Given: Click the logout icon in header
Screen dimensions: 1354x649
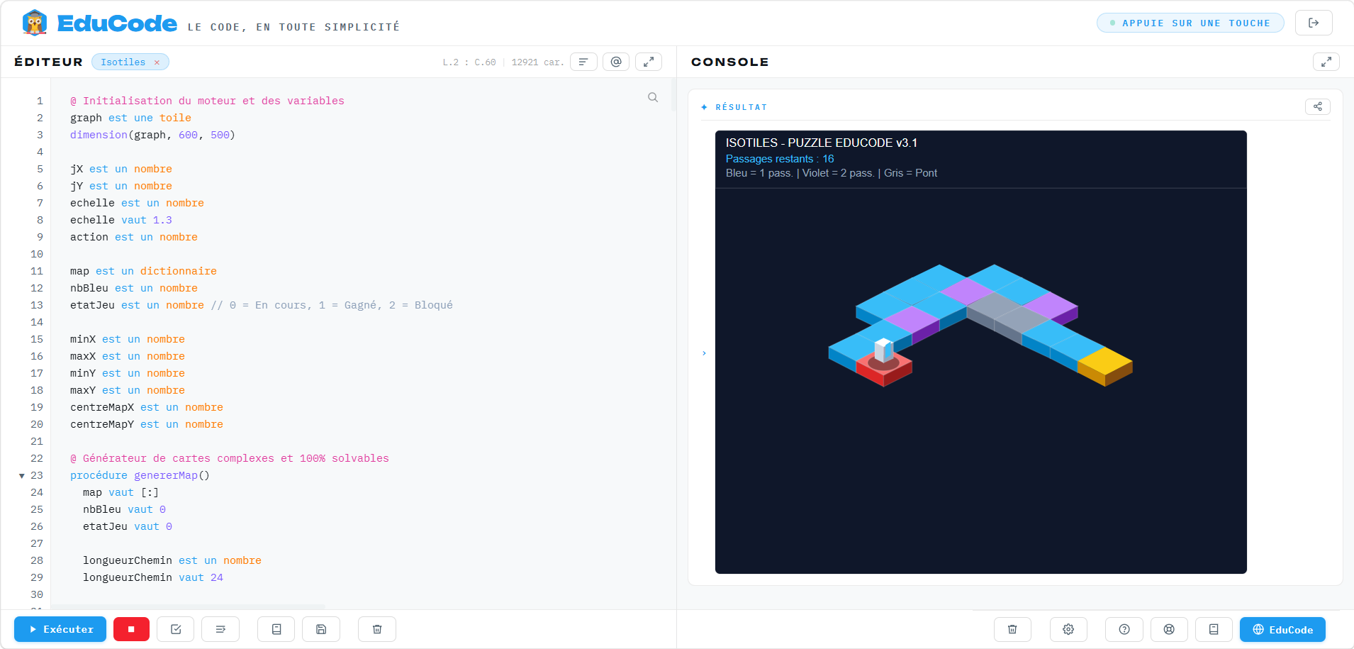Looking at the screenshot, I should 1314,23.
